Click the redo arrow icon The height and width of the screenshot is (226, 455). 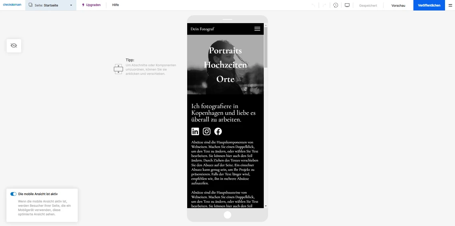324,5
